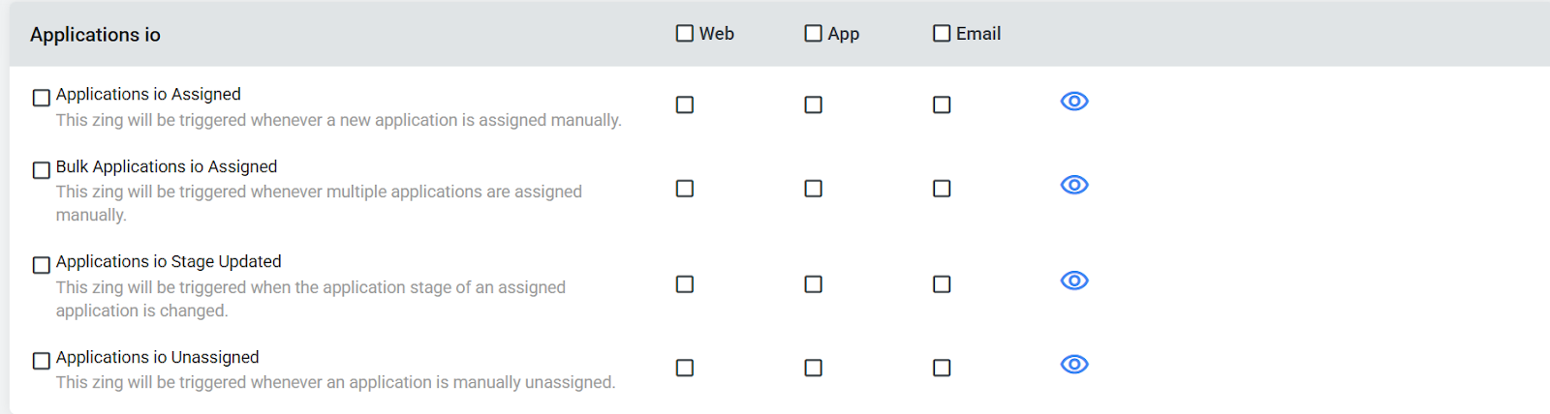The image size is (1550, 414).
Task: Click the Applications io Stage Updated label
Action: (169, 261)
